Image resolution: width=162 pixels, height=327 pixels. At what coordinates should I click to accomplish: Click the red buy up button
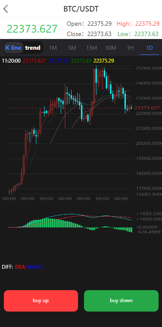click(x=41, y=301)
